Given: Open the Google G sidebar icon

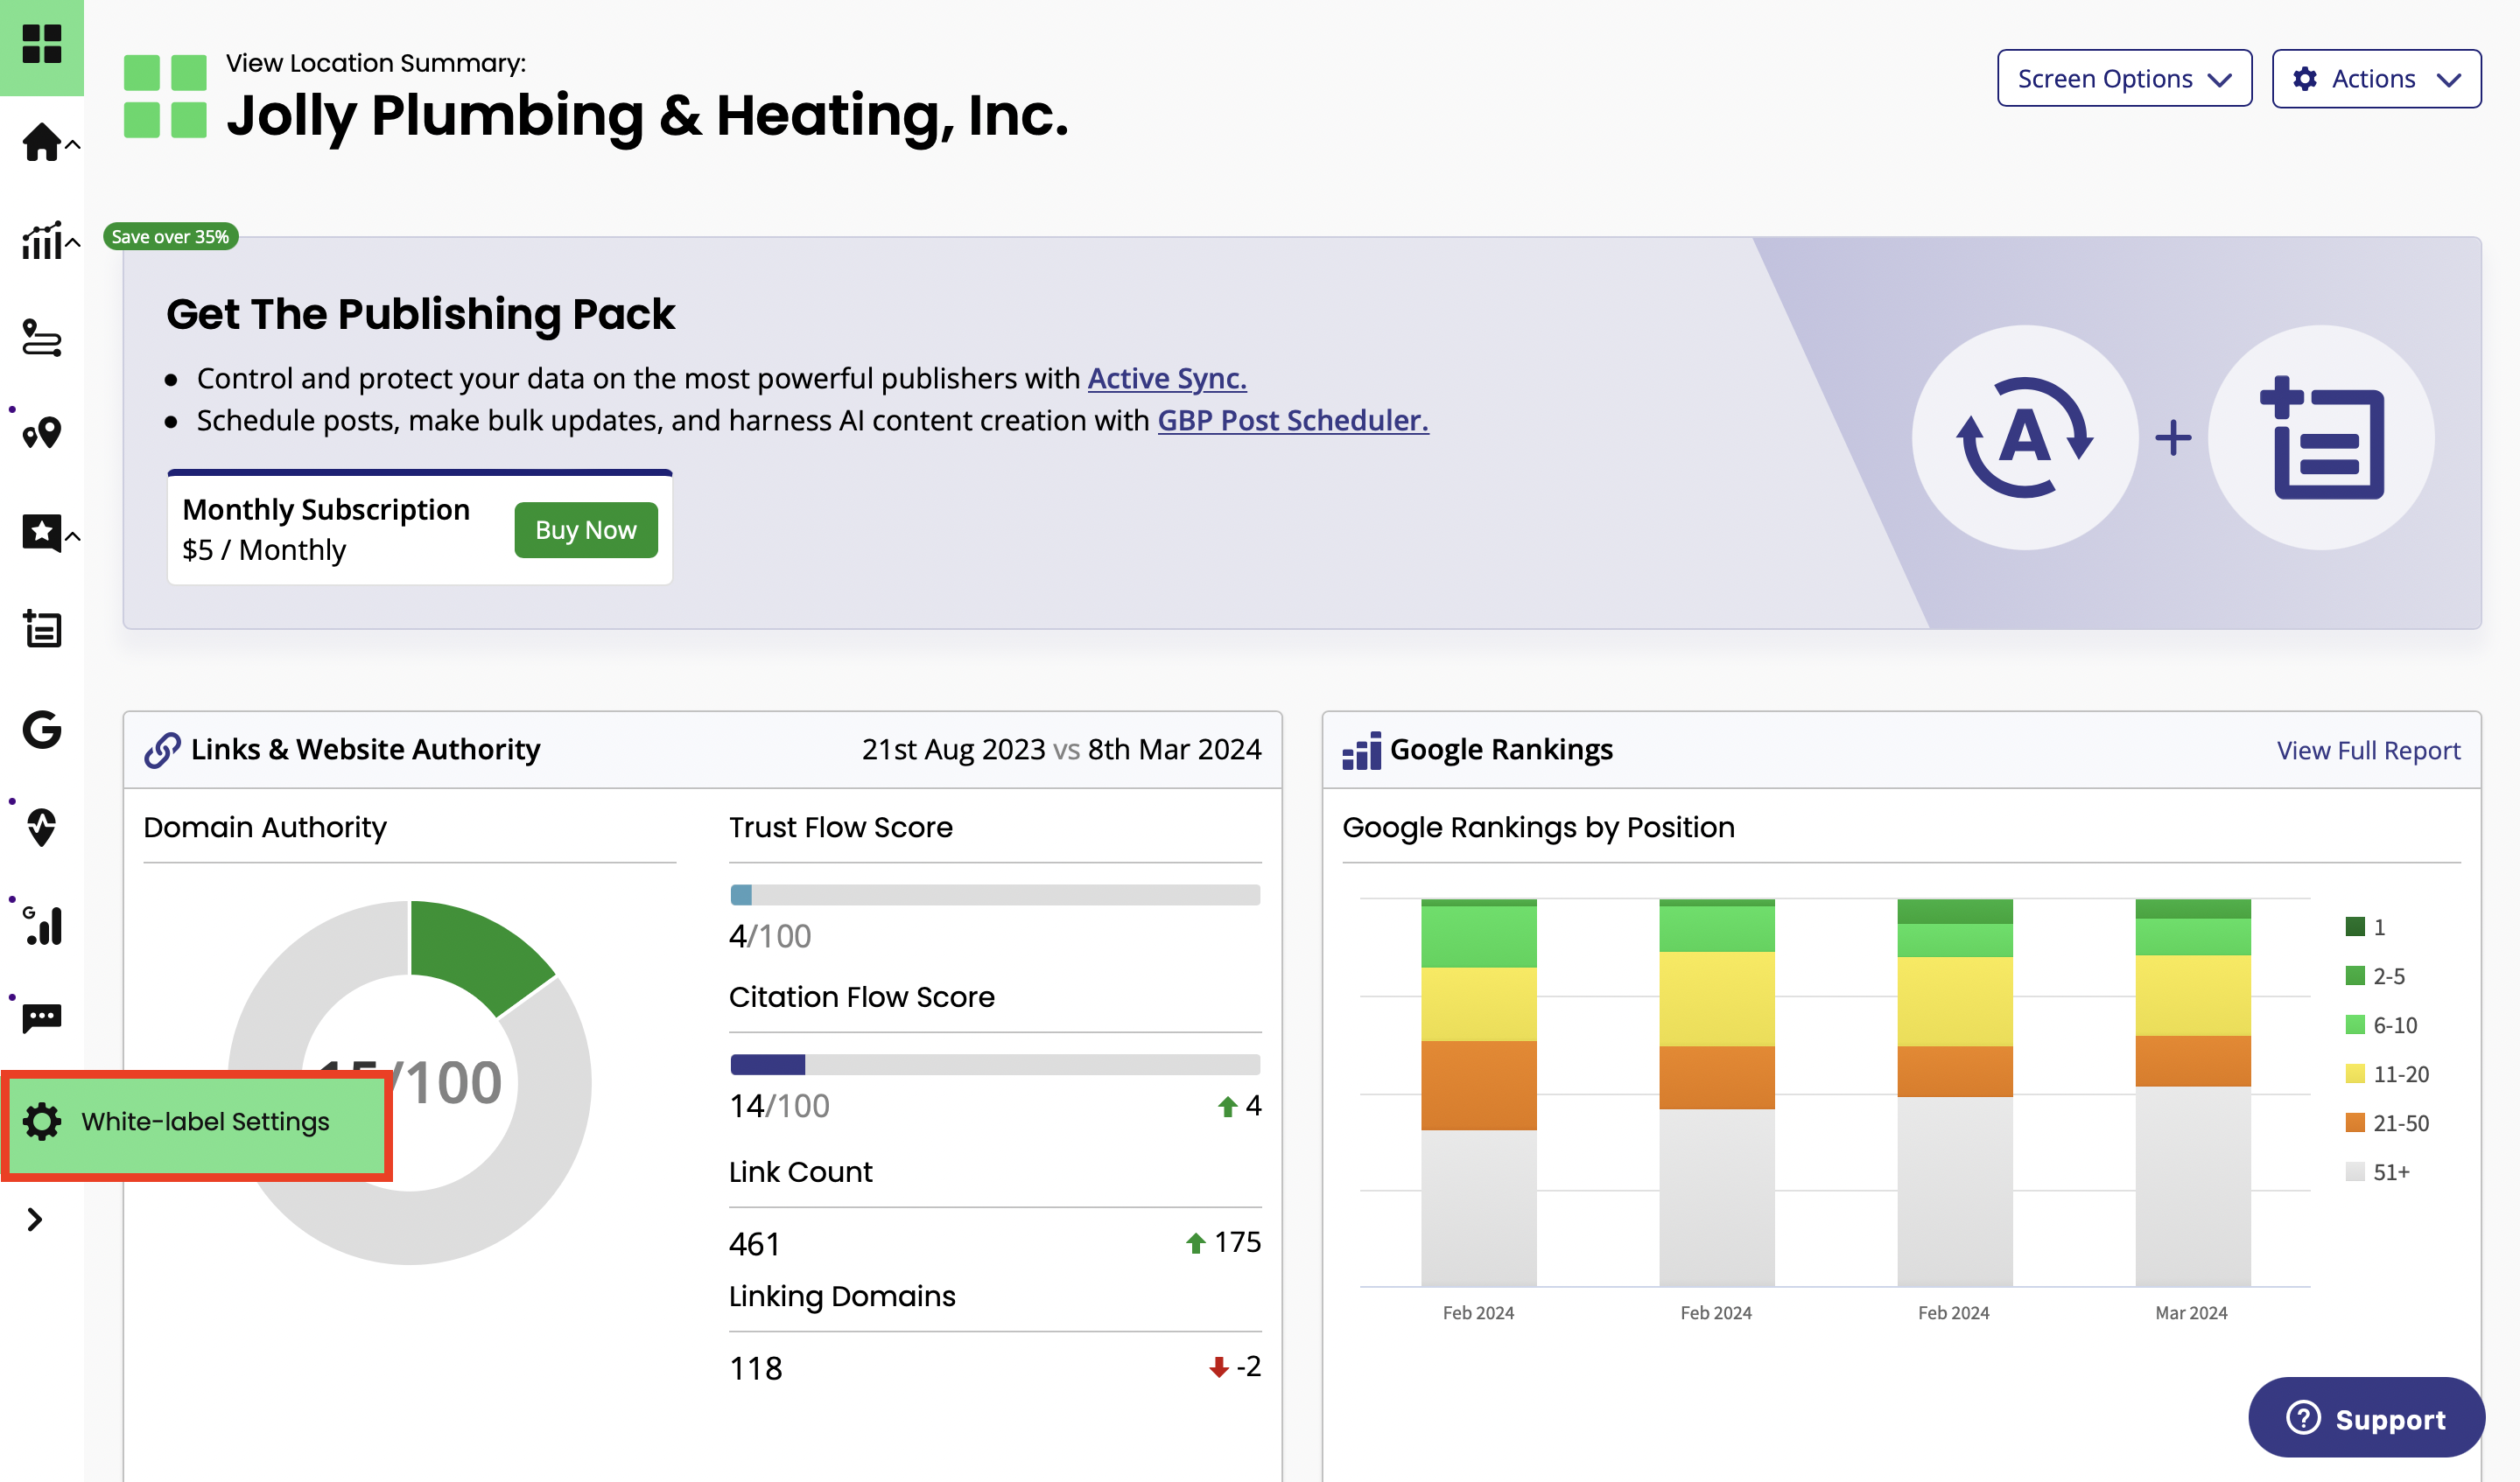Looking at the screenshot, I should click(41, 730).
